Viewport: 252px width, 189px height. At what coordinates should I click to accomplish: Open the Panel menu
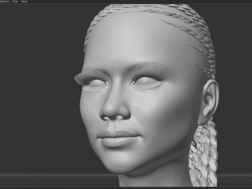coord(24,2)
